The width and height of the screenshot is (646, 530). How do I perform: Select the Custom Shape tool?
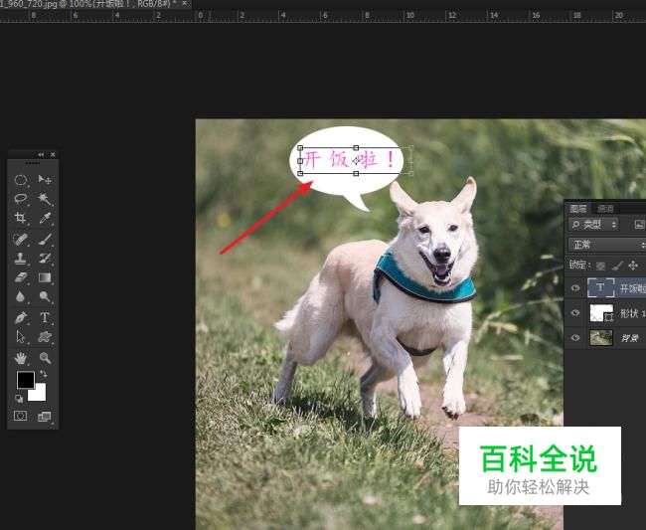45,337
